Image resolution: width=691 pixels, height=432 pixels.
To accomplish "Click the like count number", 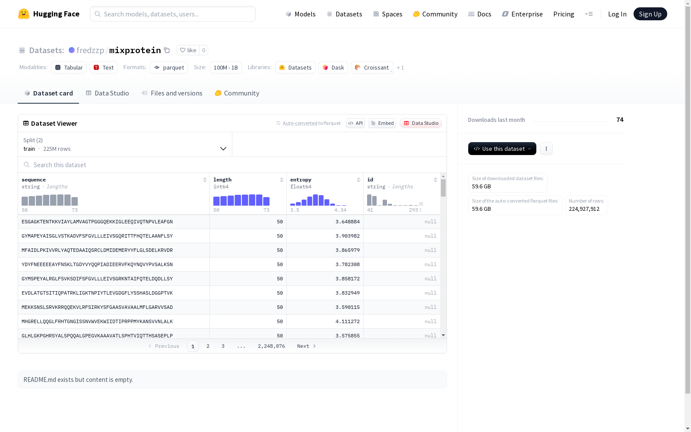I will click(204, 50).
